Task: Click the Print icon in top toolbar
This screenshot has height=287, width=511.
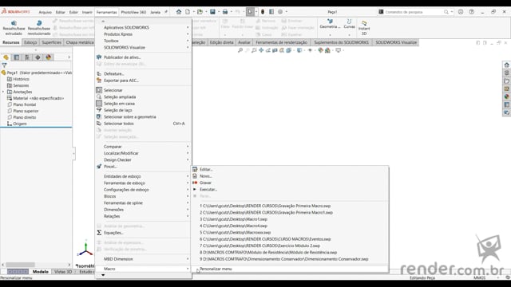Action: click(225, 12)
